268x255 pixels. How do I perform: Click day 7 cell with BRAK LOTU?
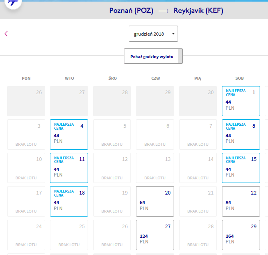[198, 135]
